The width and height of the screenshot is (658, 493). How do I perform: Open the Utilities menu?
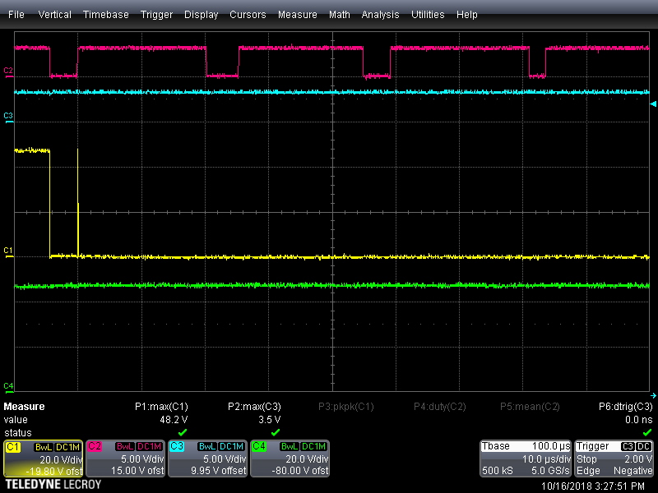coord(428,14)
